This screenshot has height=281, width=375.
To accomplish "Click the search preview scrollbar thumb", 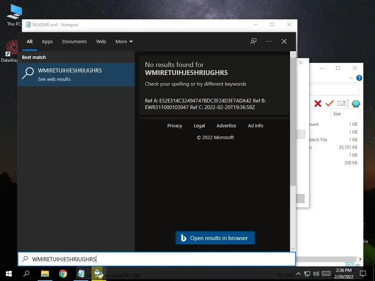I will [x=293, y=121].
